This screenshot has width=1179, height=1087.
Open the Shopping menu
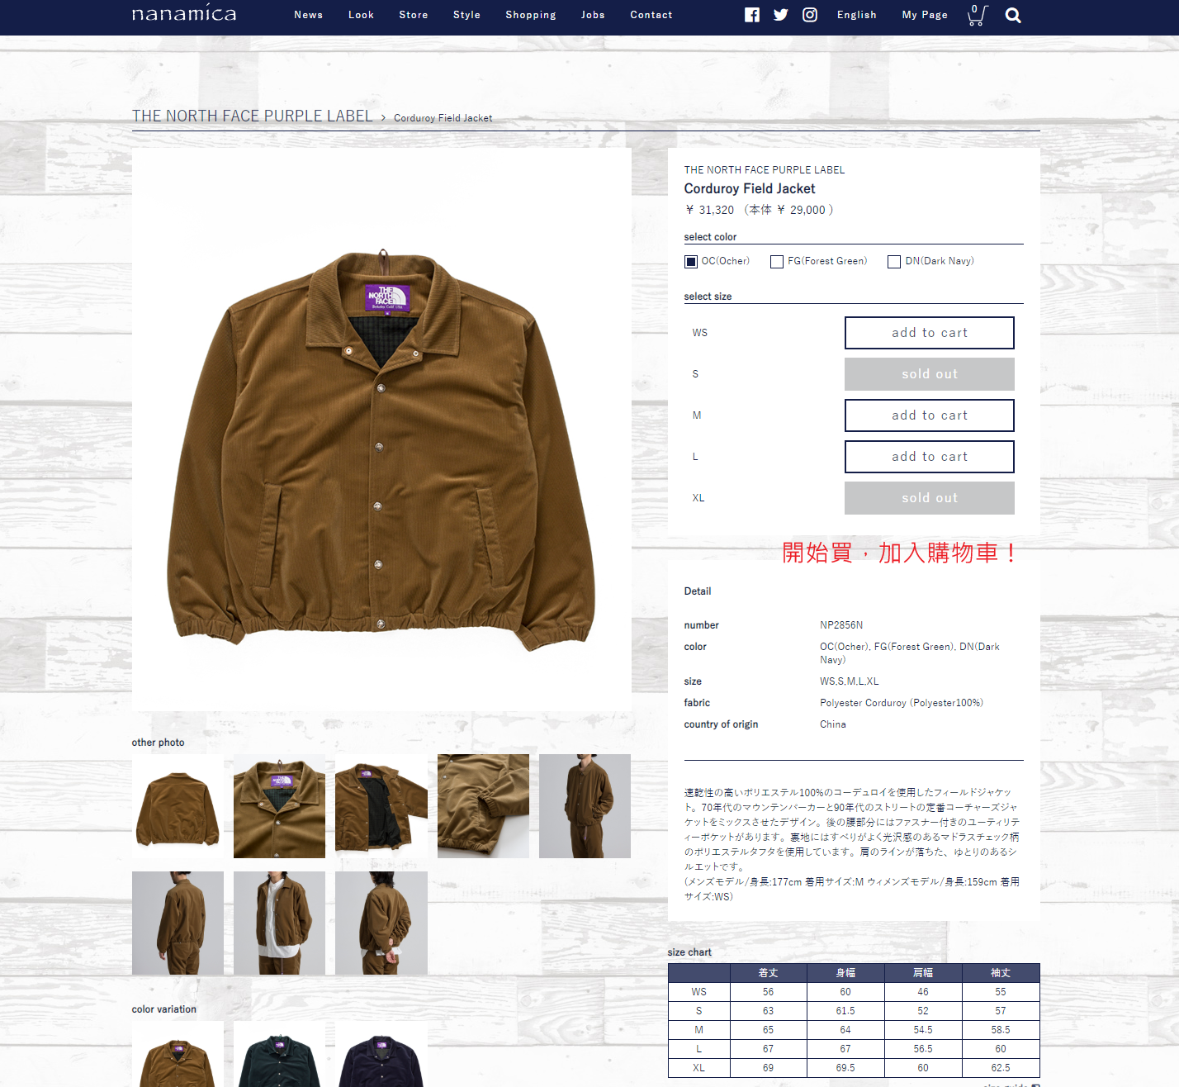[x=530, y=15]
